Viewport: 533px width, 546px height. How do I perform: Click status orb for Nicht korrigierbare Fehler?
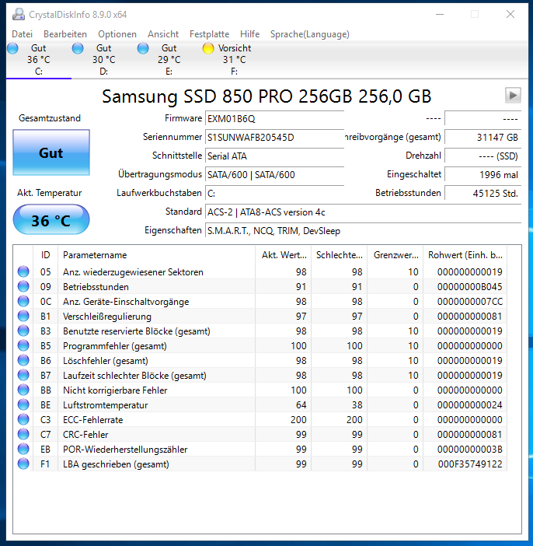[x=23, y=390]
